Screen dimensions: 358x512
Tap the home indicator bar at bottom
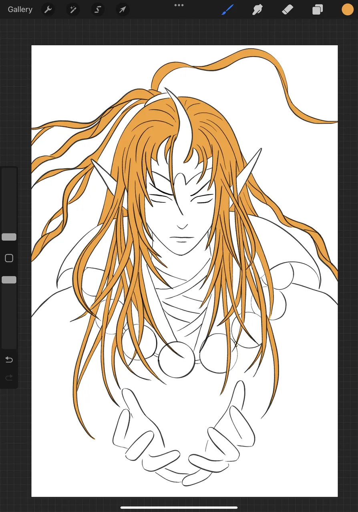[x=179, y=508]
